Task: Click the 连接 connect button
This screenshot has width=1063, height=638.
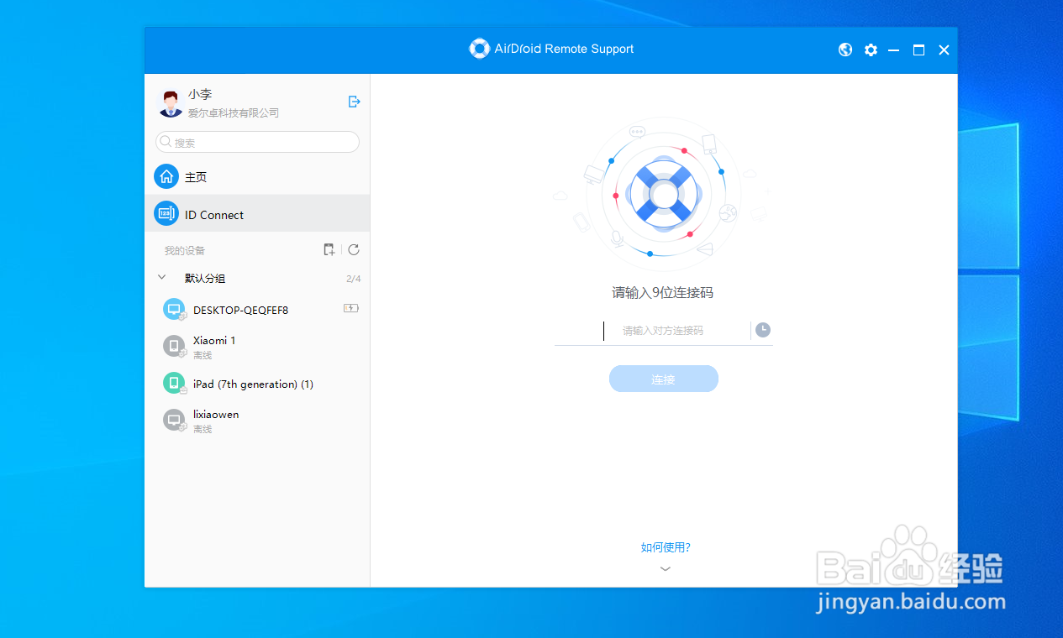Action: coord(663,379)
